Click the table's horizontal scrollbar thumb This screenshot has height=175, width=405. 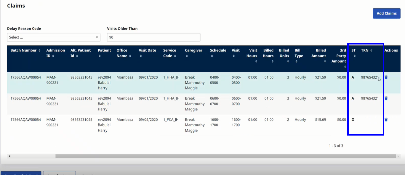pos(225,156)
